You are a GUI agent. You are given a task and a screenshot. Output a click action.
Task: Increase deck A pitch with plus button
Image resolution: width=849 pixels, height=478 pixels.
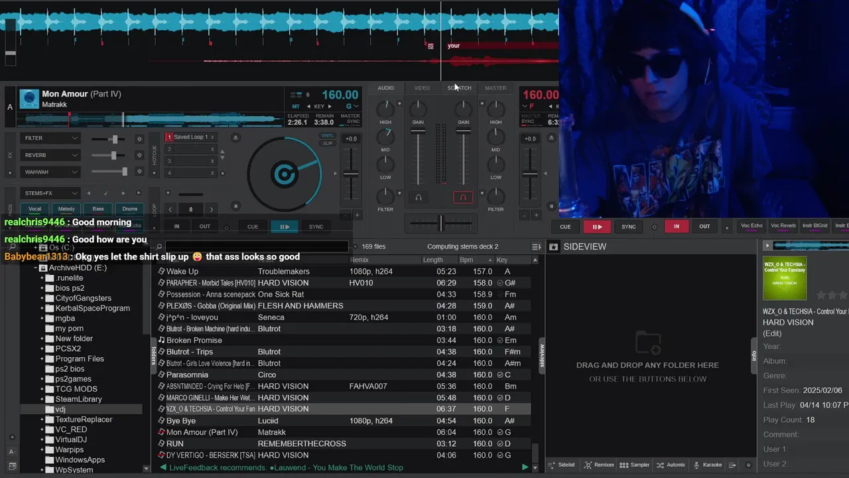[x=357, y=215]
